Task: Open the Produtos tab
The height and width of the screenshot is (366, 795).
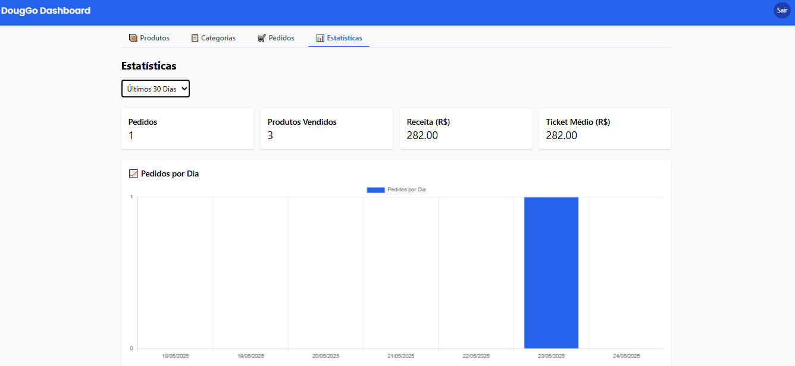Action: tap(155, 38)
